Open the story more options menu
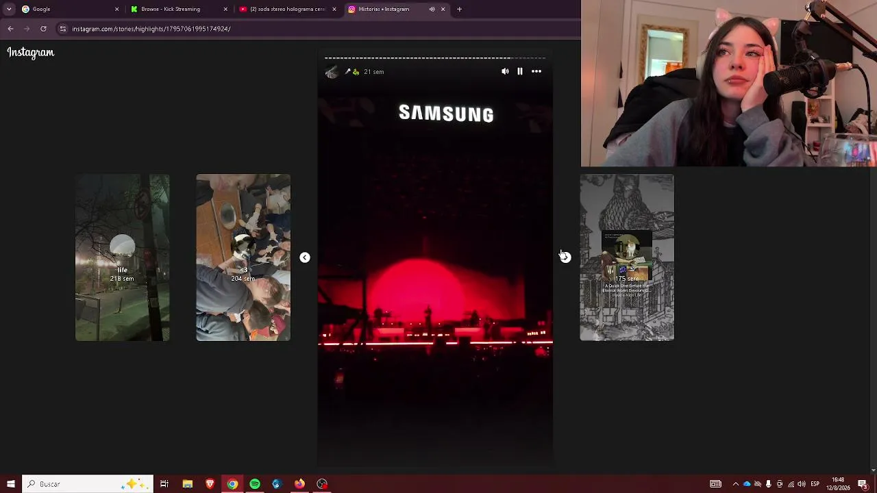877x493 pixels. 536,71
